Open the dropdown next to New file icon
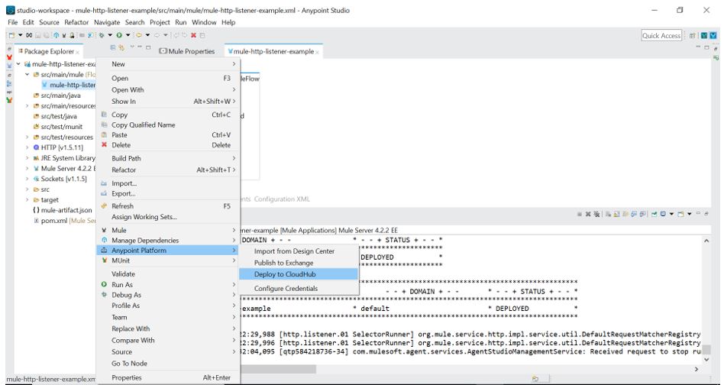This screenshot has width=724, height=385. [x=21, y=35]
